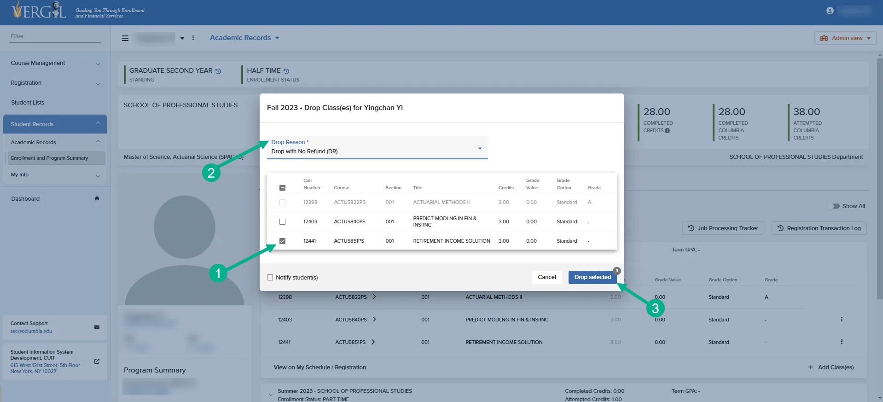The height and width of the screenshot is (402, 883).
Task: Open row actions menu for PREDICT MODLNG course
Action: point(842,319)
